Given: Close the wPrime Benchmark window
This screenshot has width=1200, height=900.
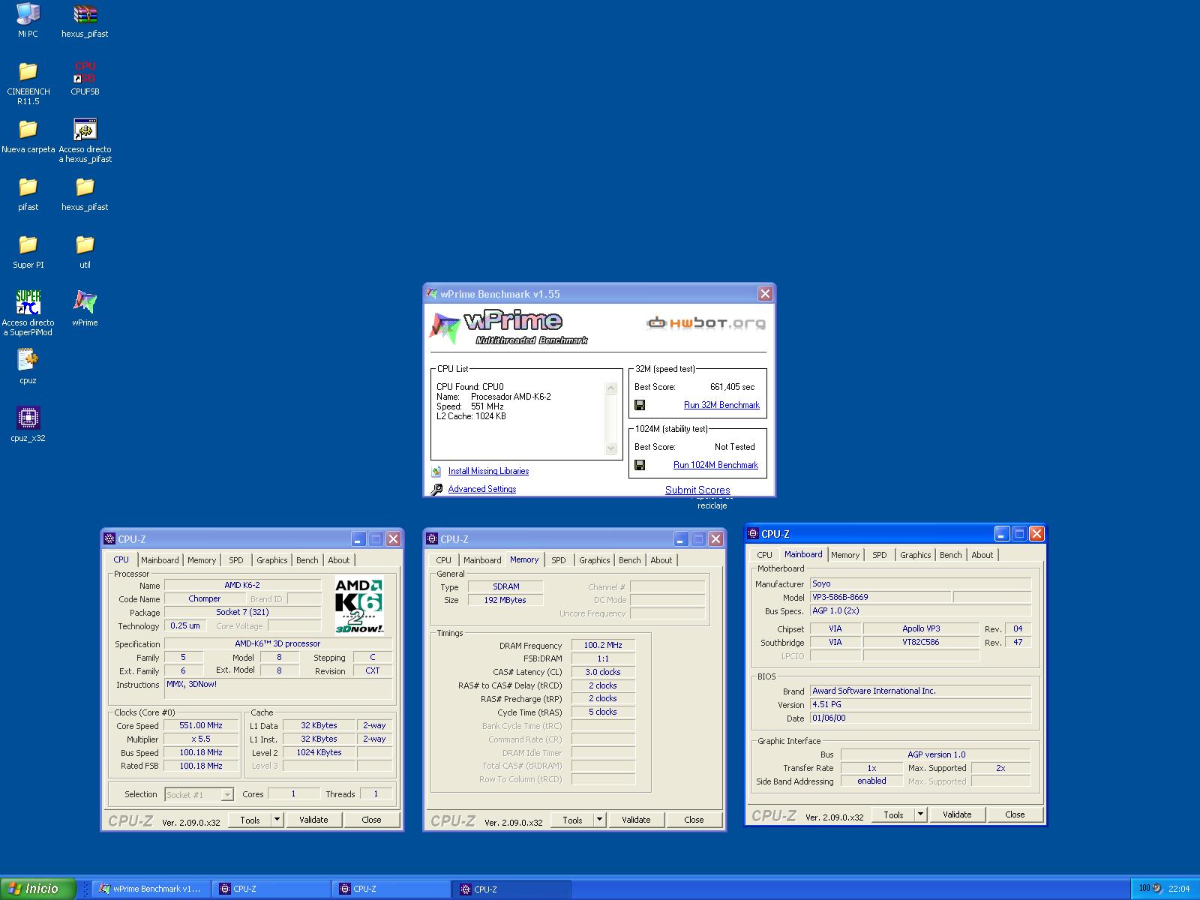Looking at the screenshot, I should 765,294.
